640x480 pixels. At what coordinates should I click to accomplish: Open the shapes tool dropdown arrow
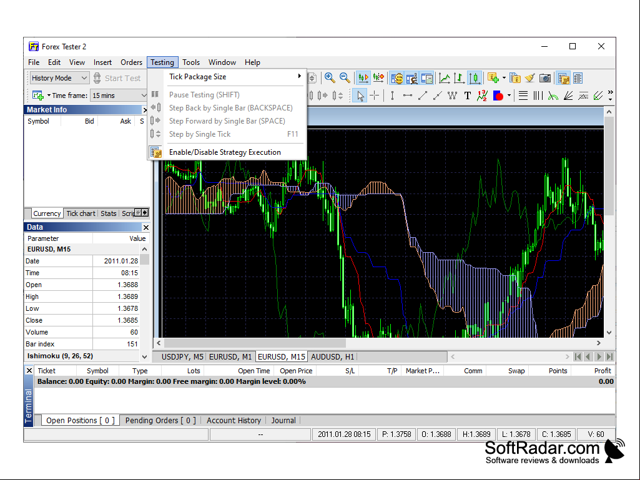[509, 96]
